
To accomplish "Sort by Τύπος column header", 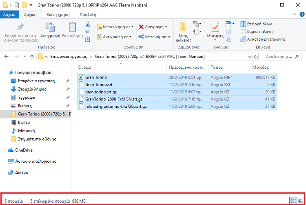I will pos(229,67).
